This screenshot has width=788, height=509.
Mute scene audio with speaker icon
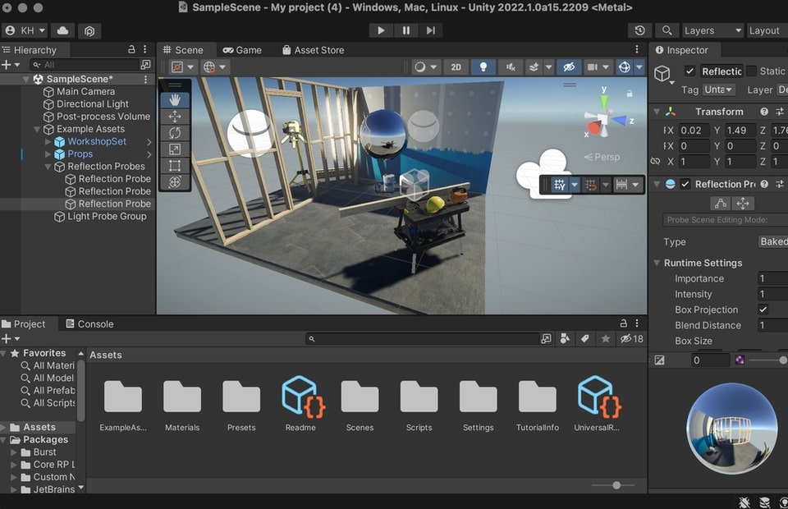click(511, 67)
